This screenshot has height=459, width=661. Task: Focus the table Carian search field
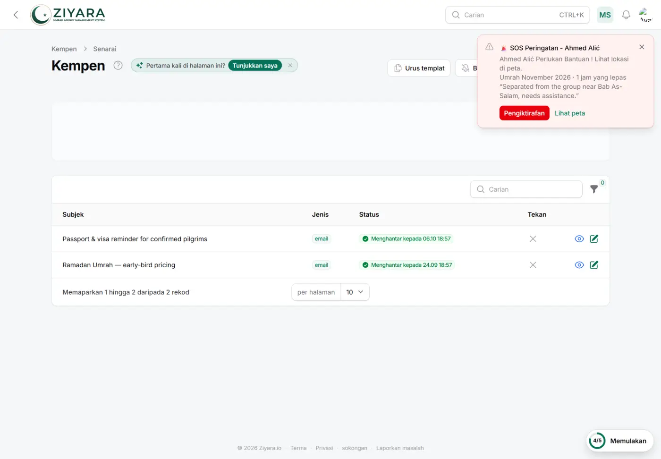[526, 189]
